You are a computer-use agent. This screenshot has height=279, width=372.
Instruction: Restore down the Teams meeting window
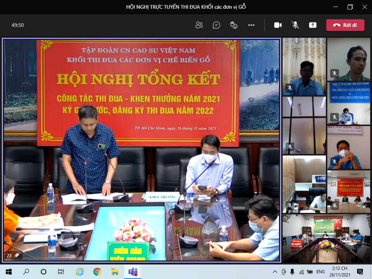350,7
